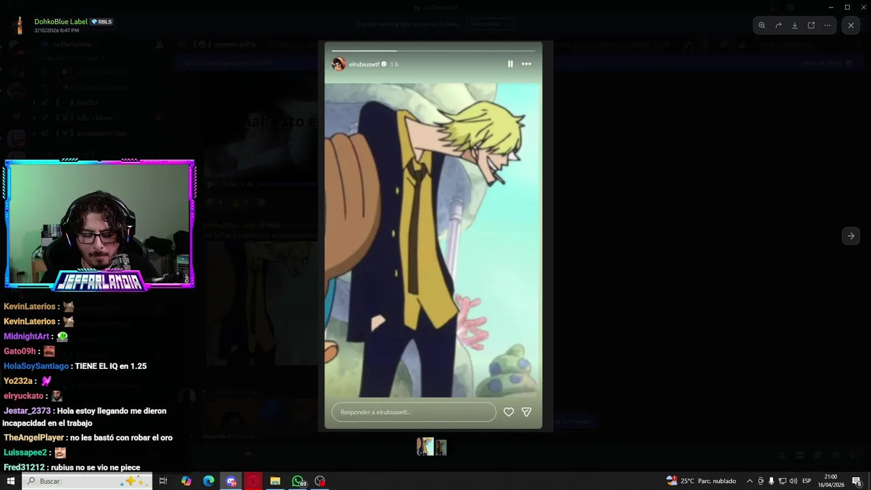Share the story with paper plane icon

(x=526, y=412)
